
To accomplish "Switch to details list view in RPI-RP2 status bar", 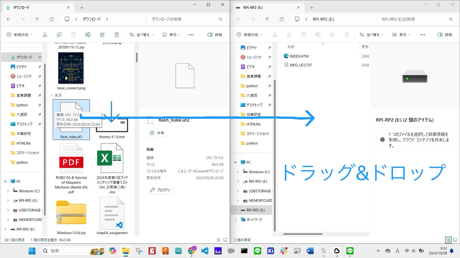I will [x=448, y=240].
